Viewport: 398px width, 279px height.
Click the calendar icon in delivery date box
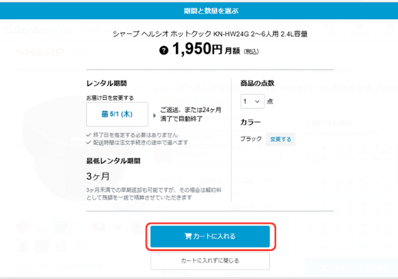(104, 114)
